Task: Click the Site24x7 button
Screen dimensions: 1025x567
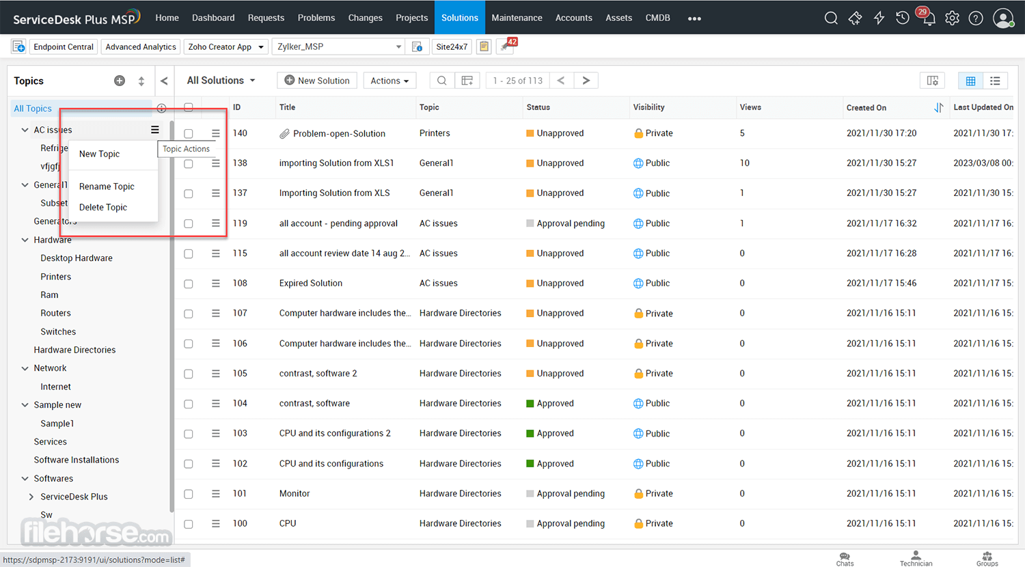Action: (452, 46)
